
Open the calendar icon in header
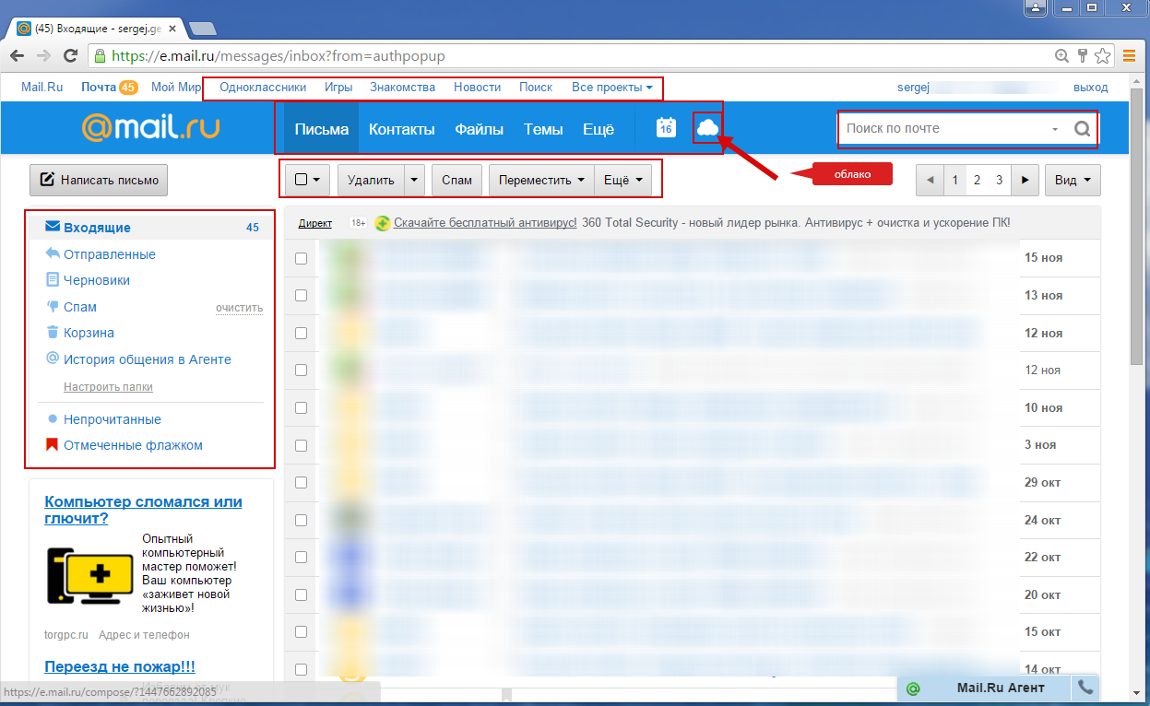[x=666, y=128]
